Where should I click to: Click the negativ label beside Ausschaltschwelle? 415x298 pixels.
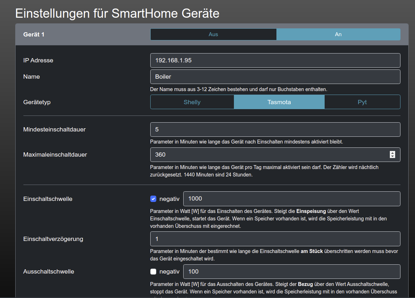pyautogui.click(x=169, y=272)
